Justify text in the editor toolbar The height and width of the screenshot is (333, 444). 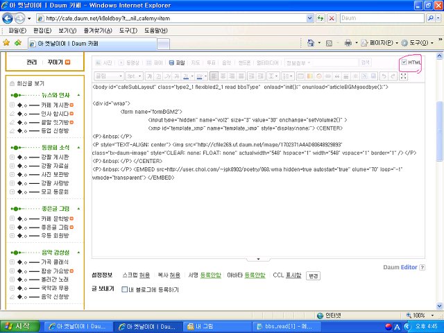click(241, 76)
